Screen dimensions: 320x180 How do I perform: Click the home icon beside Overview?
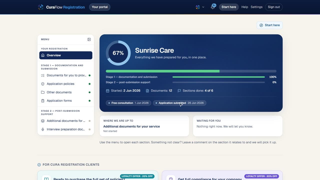coord(43,55)
